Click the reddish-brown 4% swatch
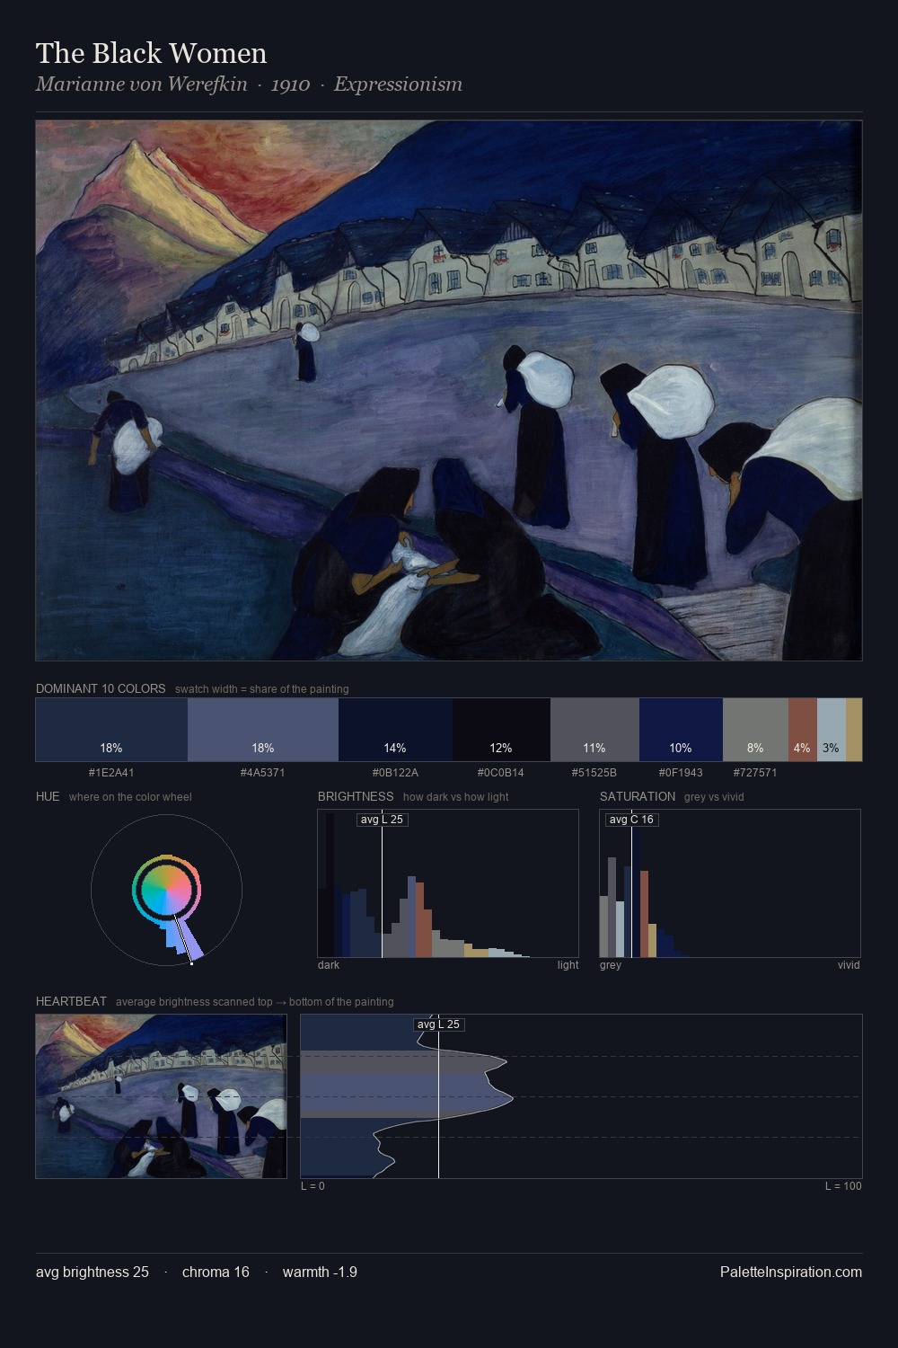 pos(803,730)
